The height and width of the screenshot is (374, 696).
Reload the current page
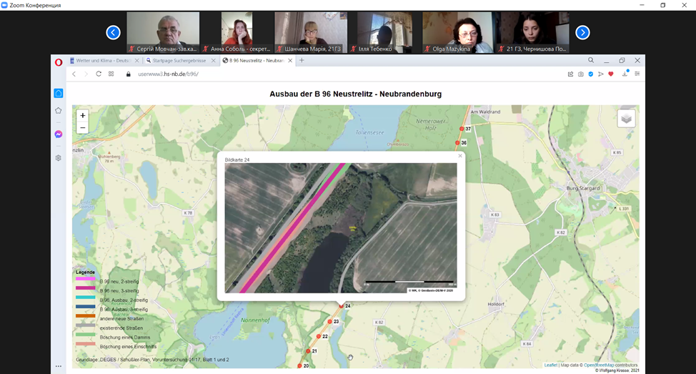pyautogui.click(x=99, y=74)
